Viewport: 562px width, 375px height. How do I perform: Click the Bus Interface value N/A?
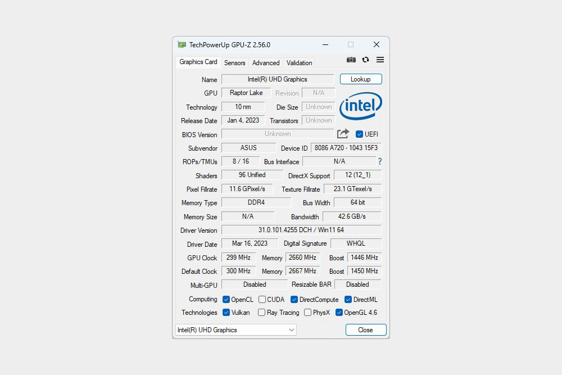[x=339, y=161]
